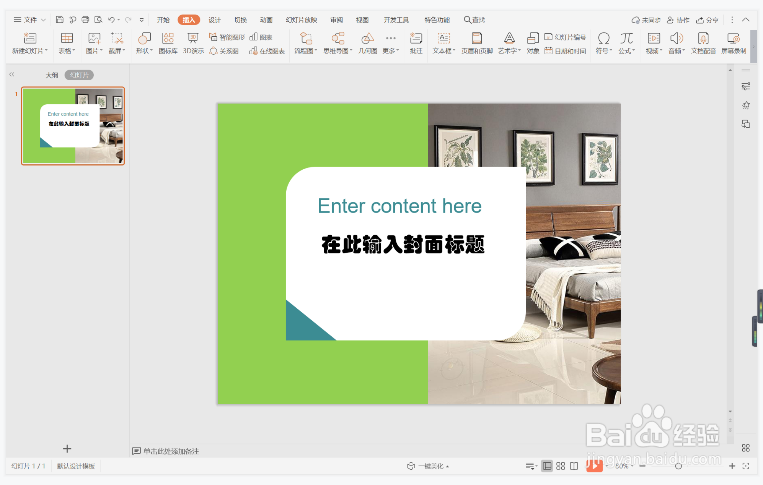Collapse the slide panel with double chevron
Viewport: 763px width, 485px height.
[x=12, y=75]
